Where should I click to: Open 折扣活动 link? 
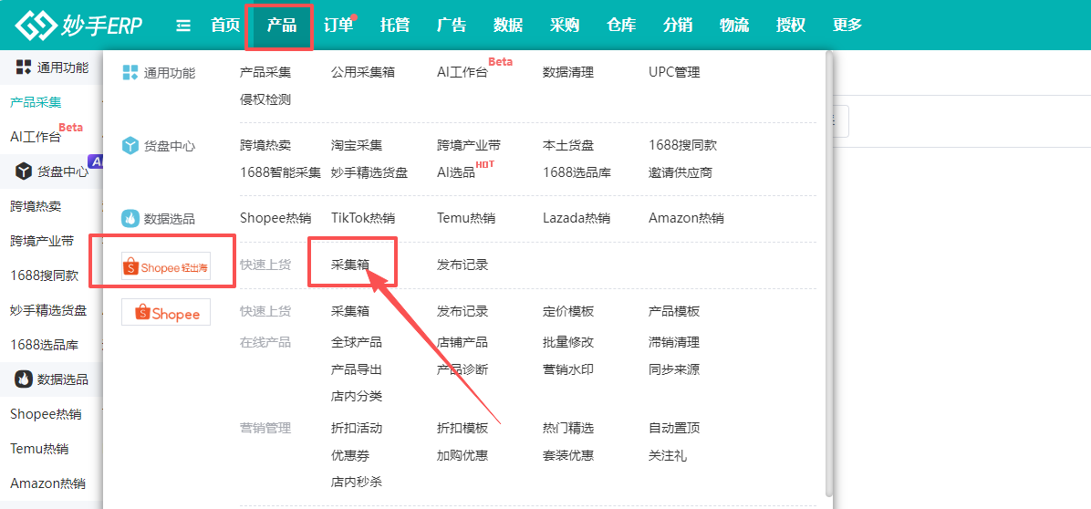click(x=357, y=428)
